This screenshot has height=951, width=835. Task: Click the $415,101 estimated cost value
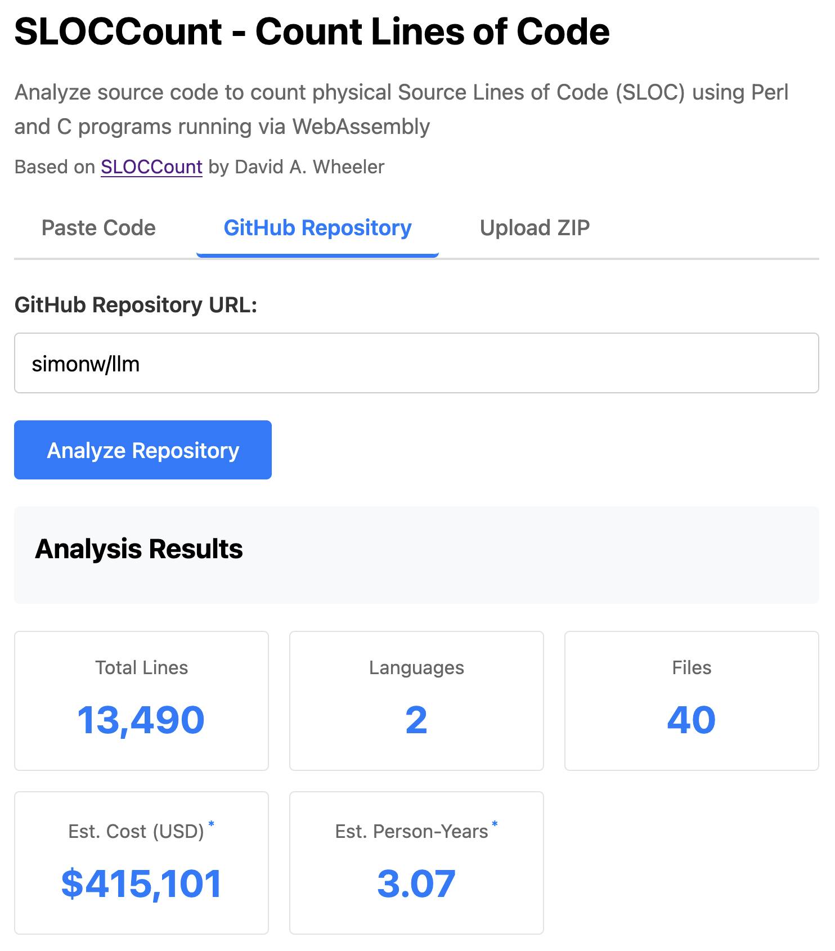click(141, 883)
